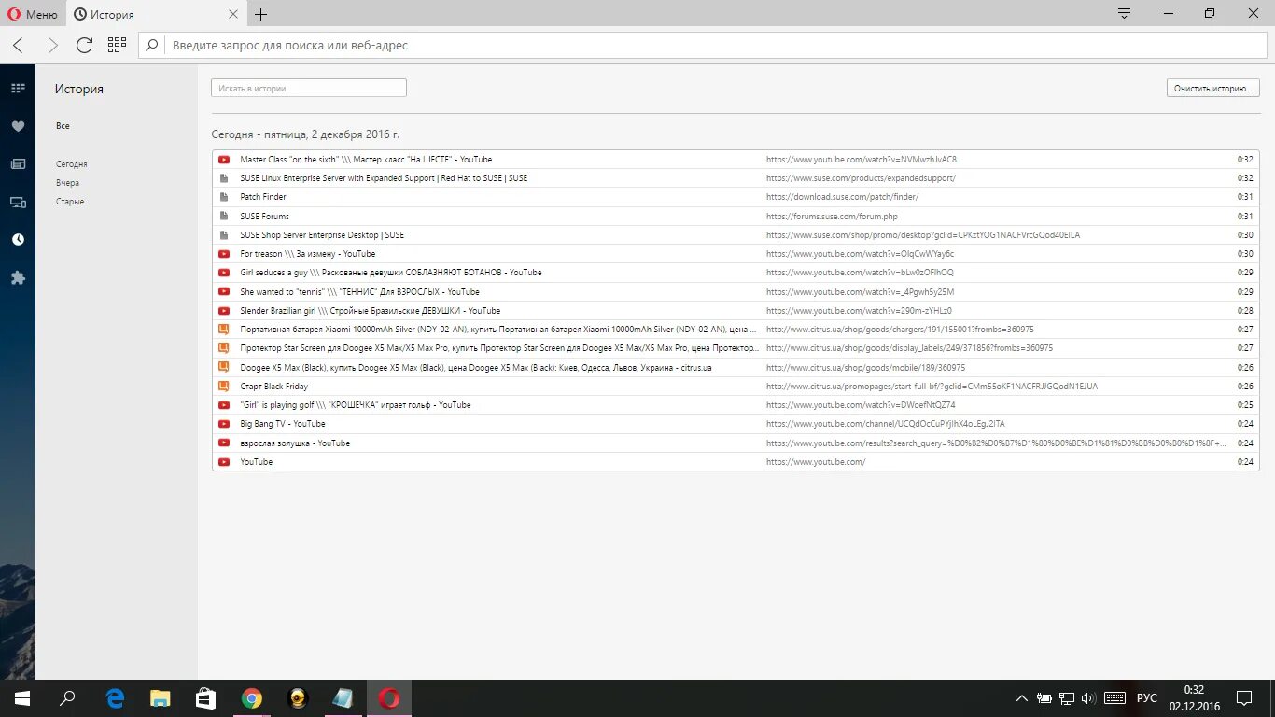Open a new tab with plus button
The height and width of the screenshot is (717, 1275).
(x=261, y=15)
